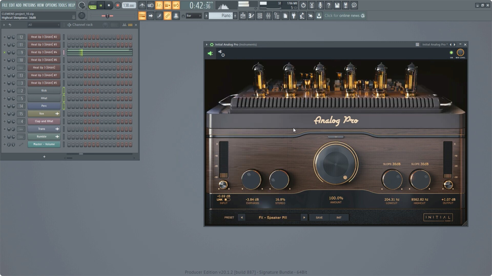This screenshot has width=492, height=276.
Task: Open the chat speech bubble icon
Action: point(354,5)
